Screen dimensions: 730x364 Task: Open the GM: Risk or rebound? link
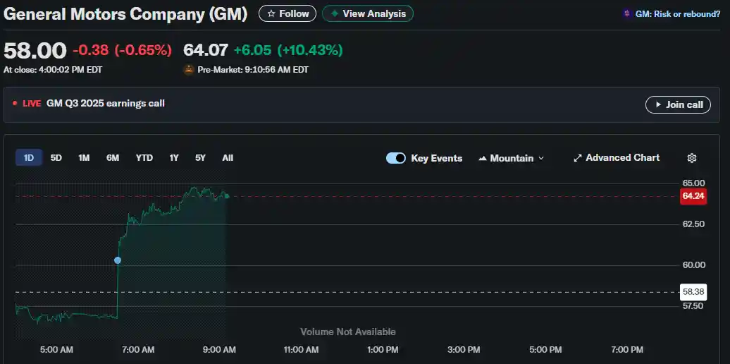(x=677, y=13)
